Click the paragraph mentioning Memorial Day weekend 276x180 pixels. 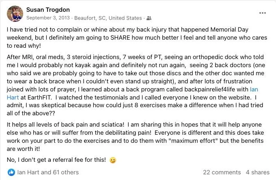pos(137,38)
